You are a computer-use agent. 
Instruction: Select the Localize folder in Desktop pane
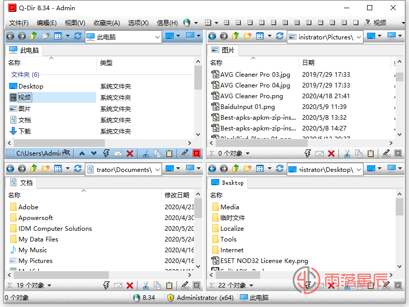(x=228, y=228)
